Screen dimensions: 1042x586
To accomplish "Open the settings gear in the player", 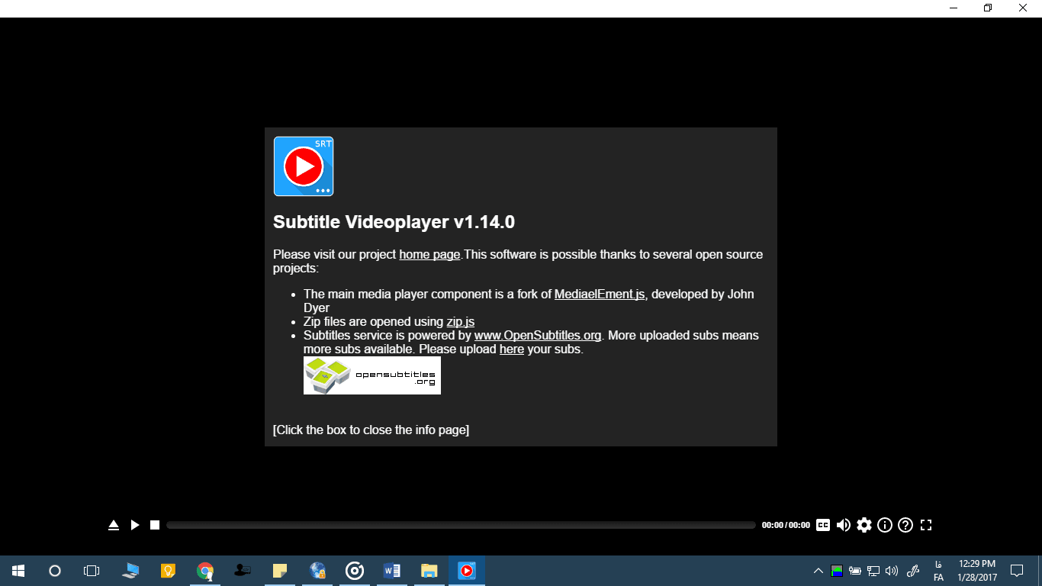I will point(864,525).
